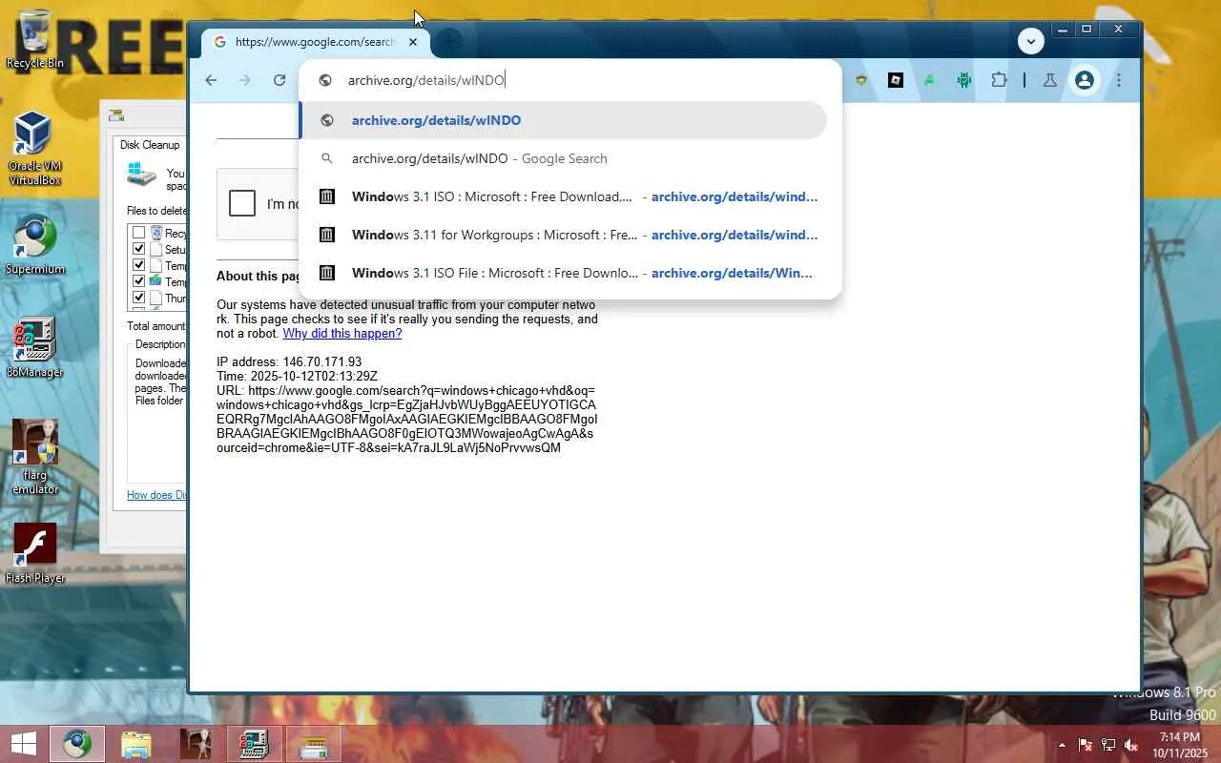Click the forward navigation arrow
Viewport: 1221px width, 763px height.
coord(245,80)
